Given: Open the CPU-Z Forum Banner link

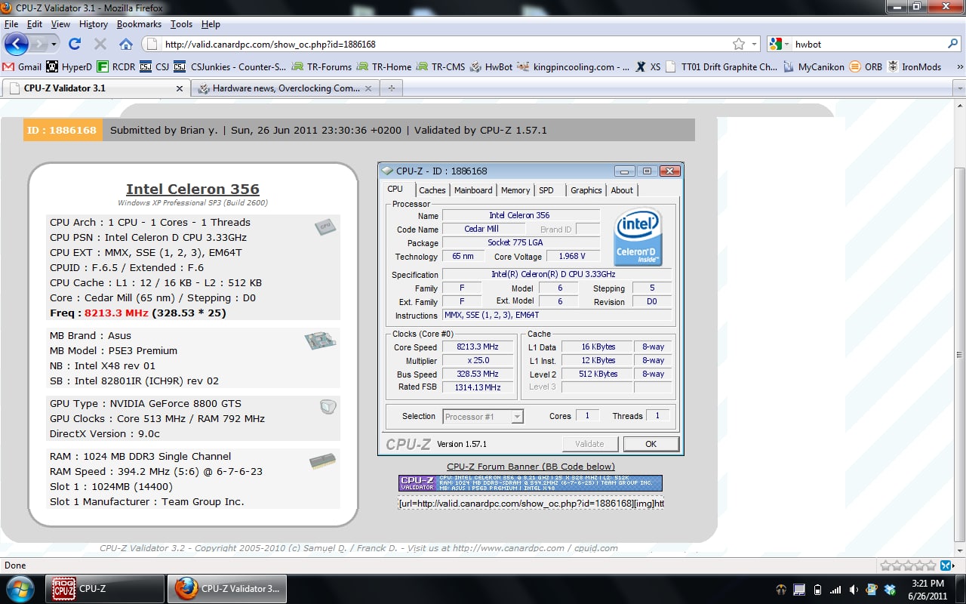Looking at the screenshot, I should [x=531, y=467].
